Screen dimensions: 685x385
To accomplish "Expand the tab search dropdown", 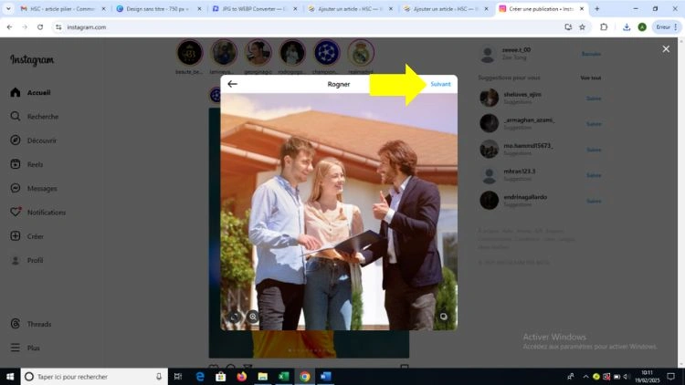I will pyautogui.click(x=8, y=9).
